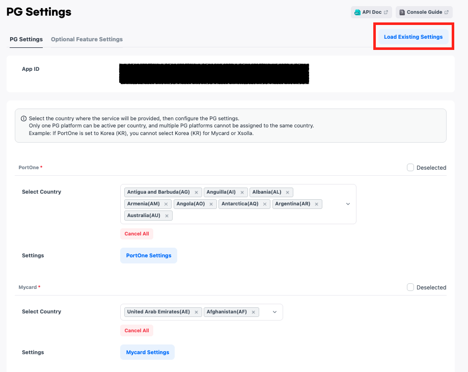
Task: Open the Console Guide link
Action: coord(424,12)
